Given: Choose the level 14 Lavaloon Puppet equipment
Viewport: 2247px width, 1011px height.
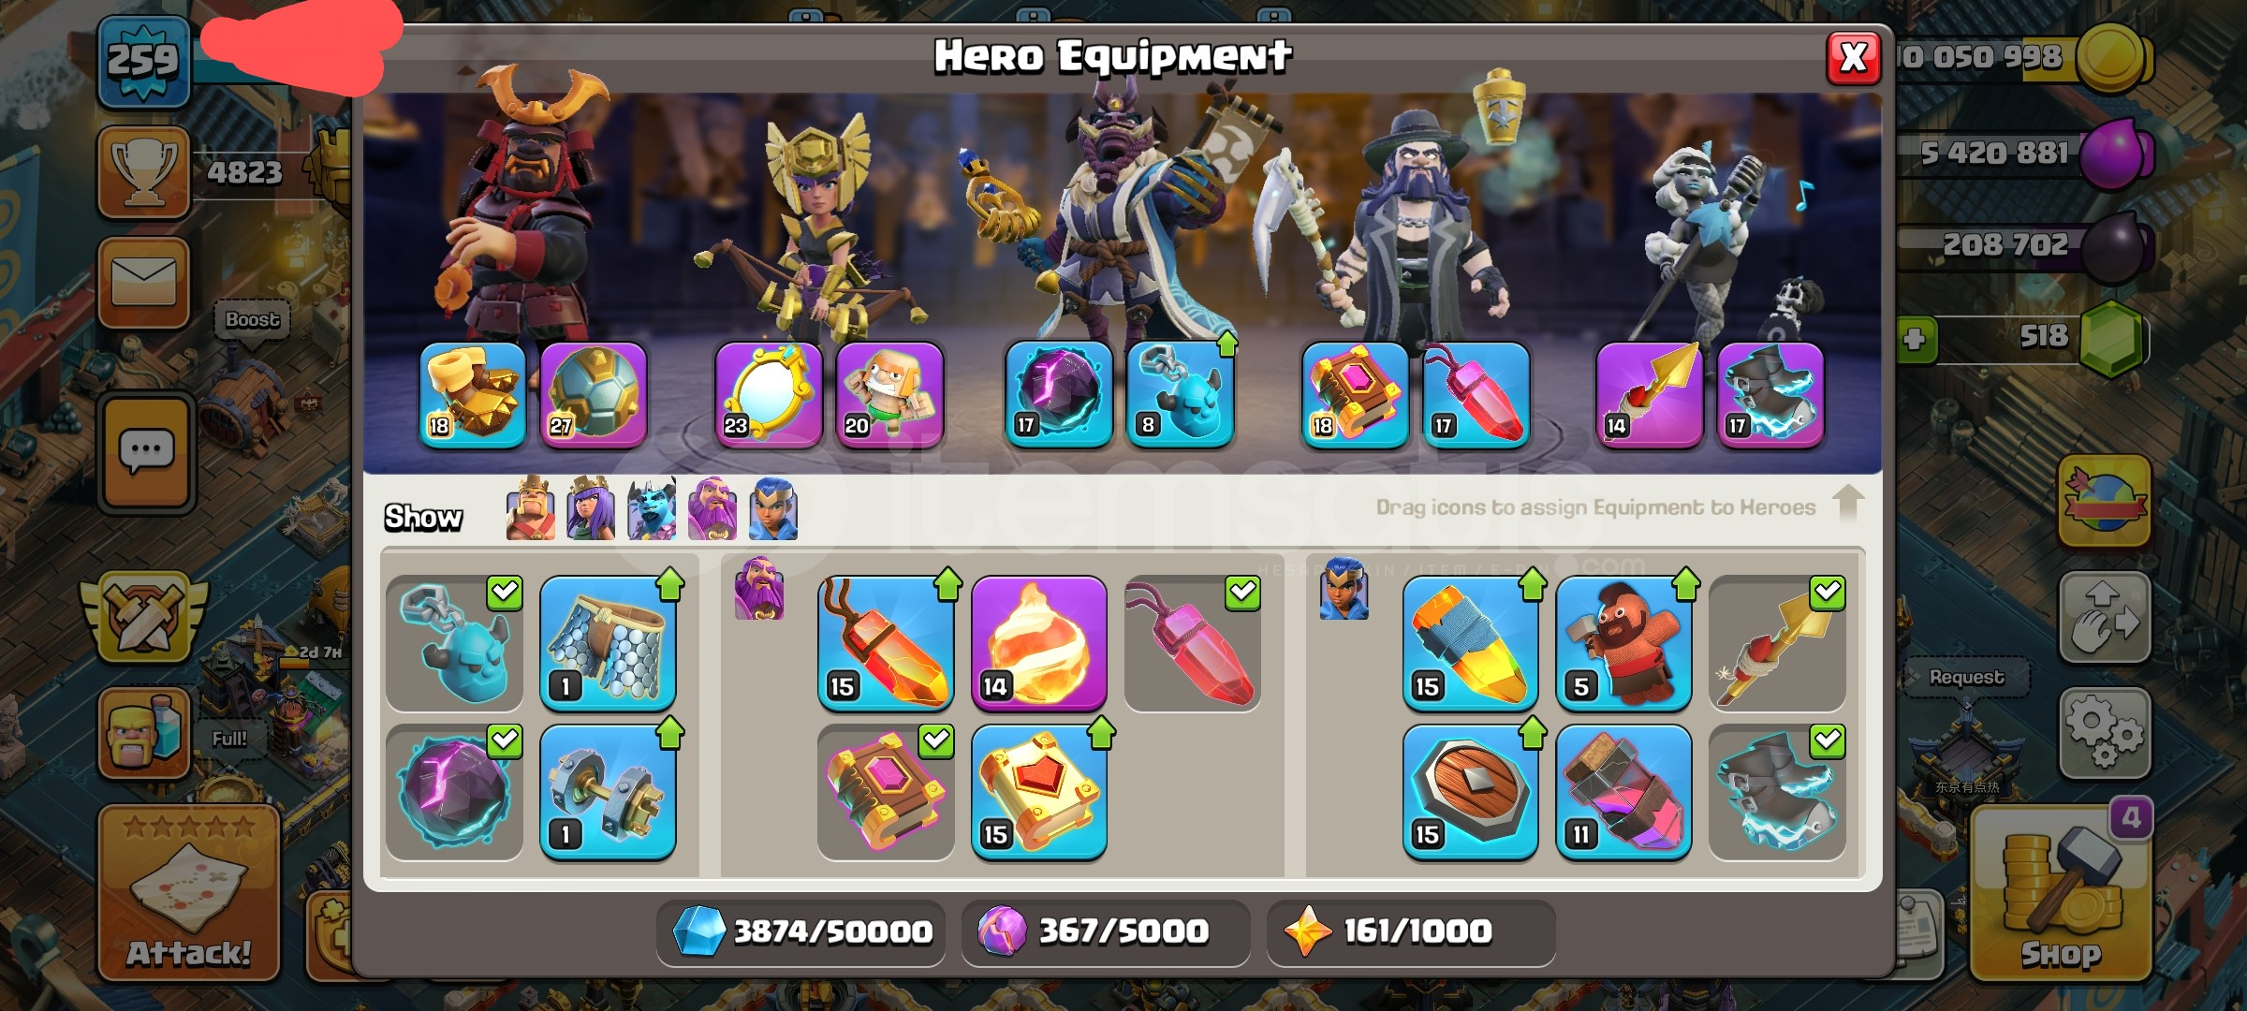Looking at the screenshot, I should tap(1039, 643).
